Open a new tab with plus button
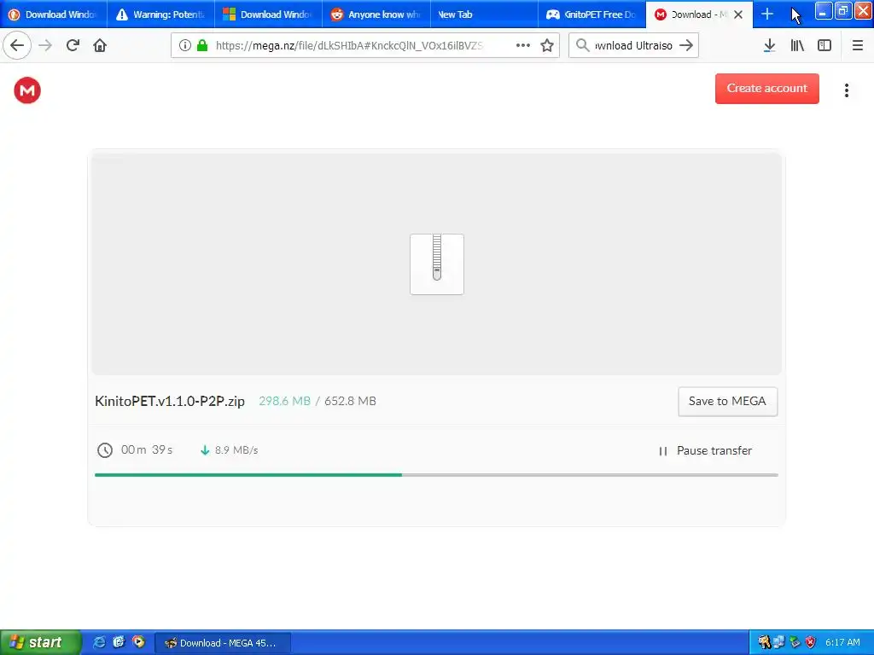Image resolution: width=874 pixels, height=655 pixels. point(767,14)
